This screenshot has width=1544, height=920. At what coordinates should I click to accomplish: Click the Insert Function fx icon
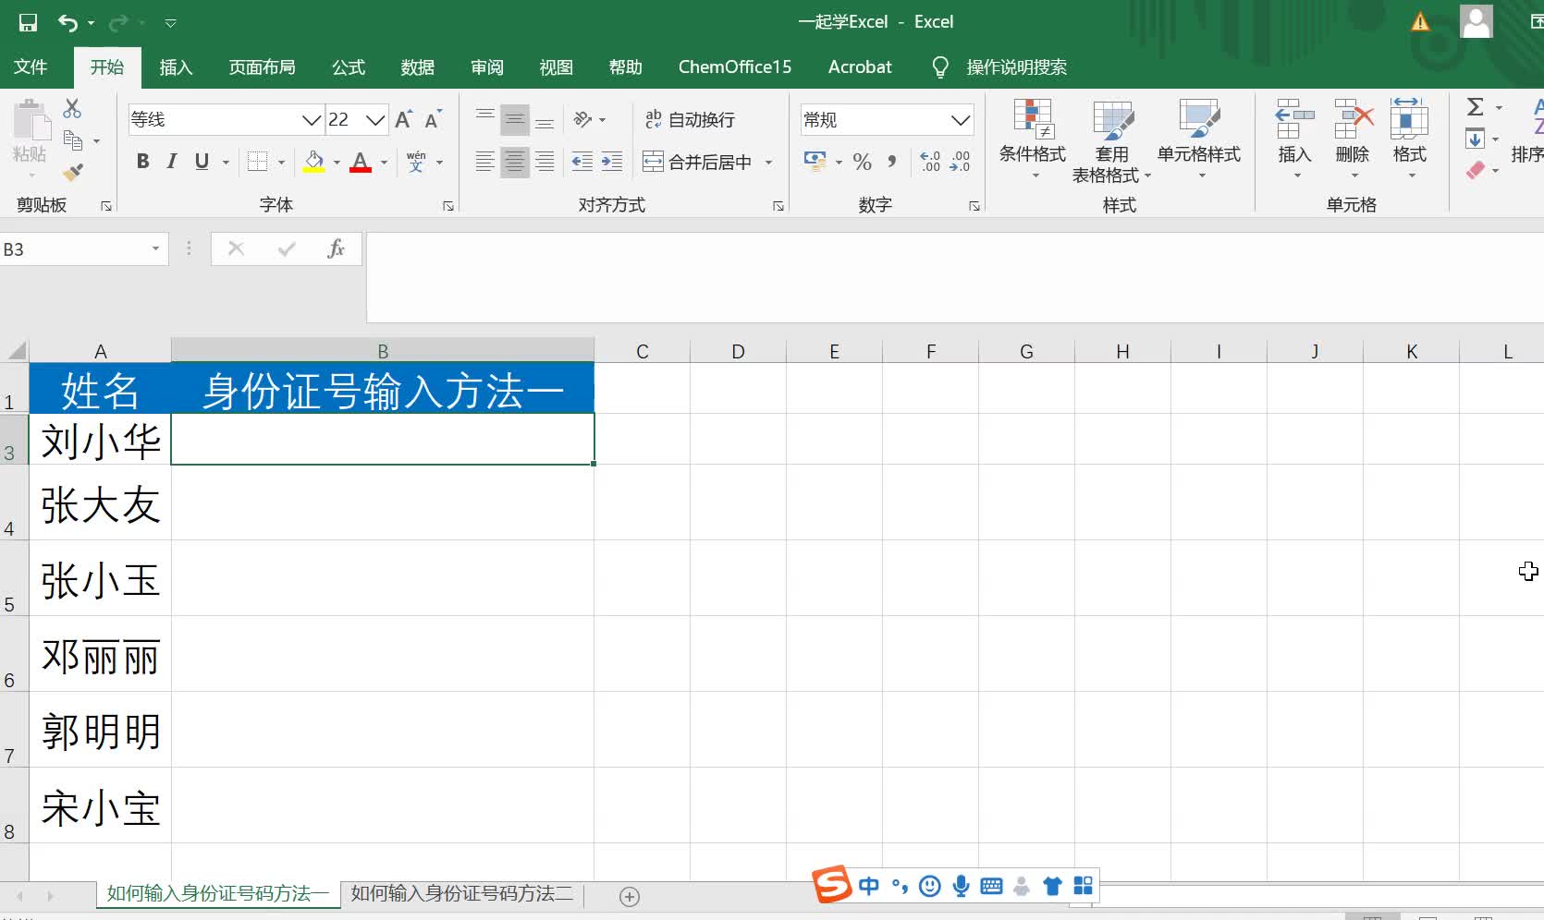(337, 248)
